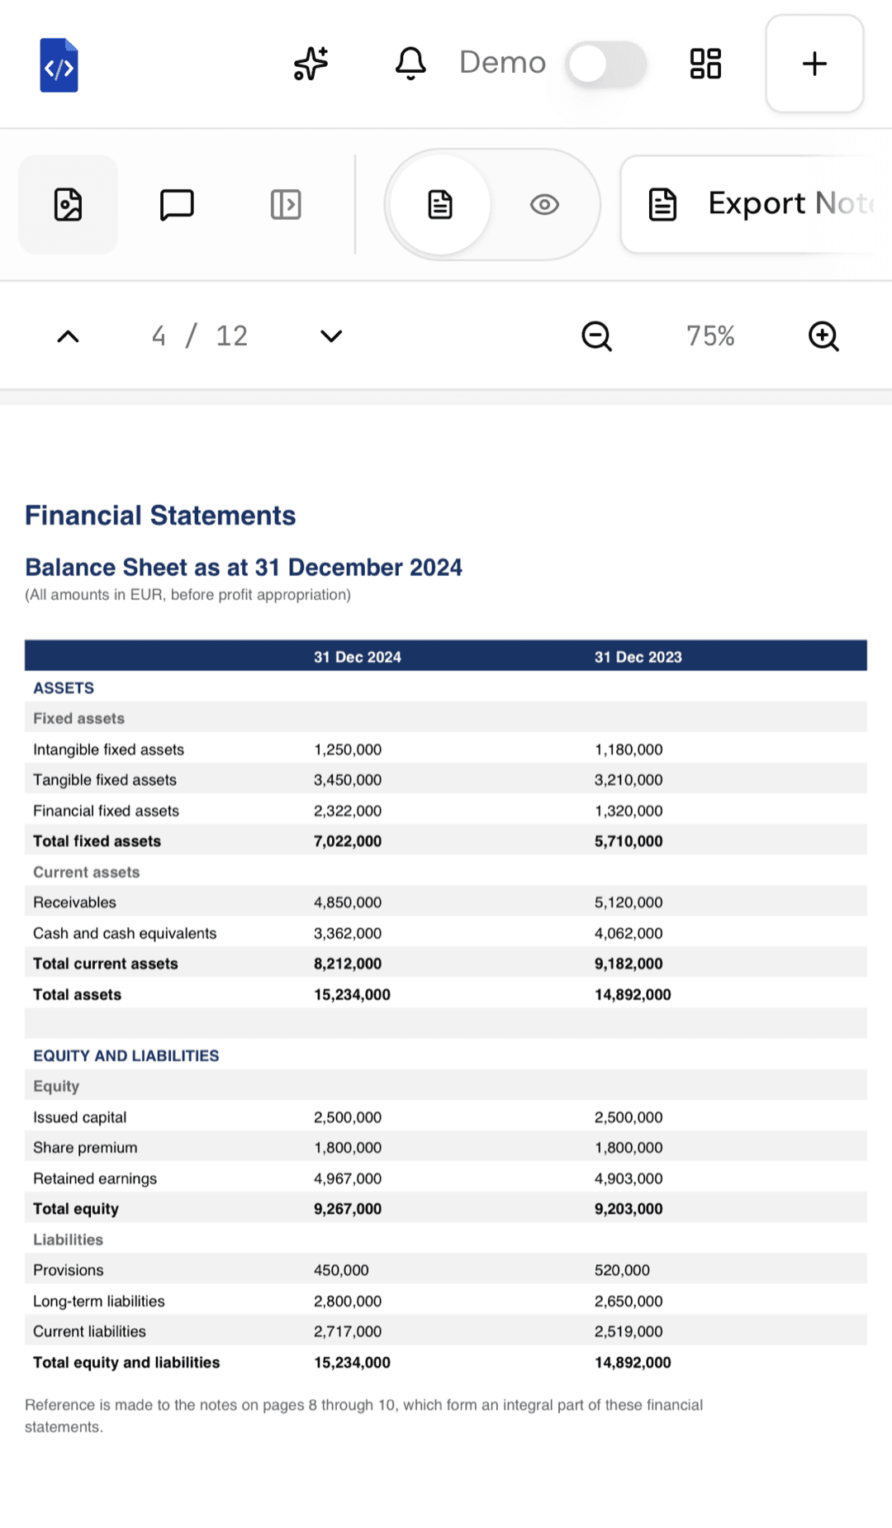
Task: Click the total 5,710,000 value
Action: tap(629, 841)
